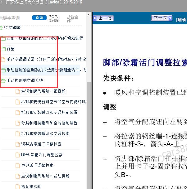
Task: Open 检查排水阀 page
Action: click(31, 187)
